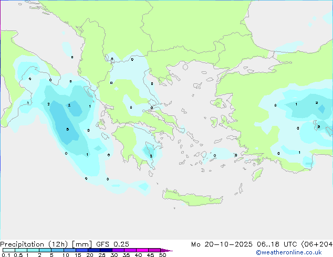This screenshot has width=333, height=257.
Task: Click the 1–2 mm legend color swatch
Action: (33, 250)
